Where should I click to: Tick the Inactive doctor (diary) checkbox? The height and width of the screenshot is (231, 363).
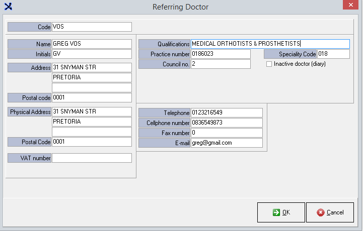tap(269, 64)
